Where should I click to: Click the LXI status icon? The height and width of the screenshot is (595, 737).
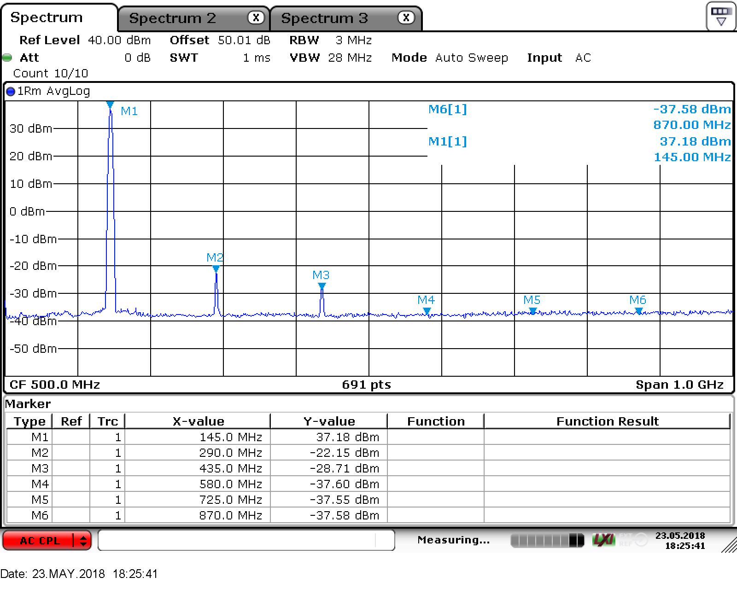tap(603, 540)
